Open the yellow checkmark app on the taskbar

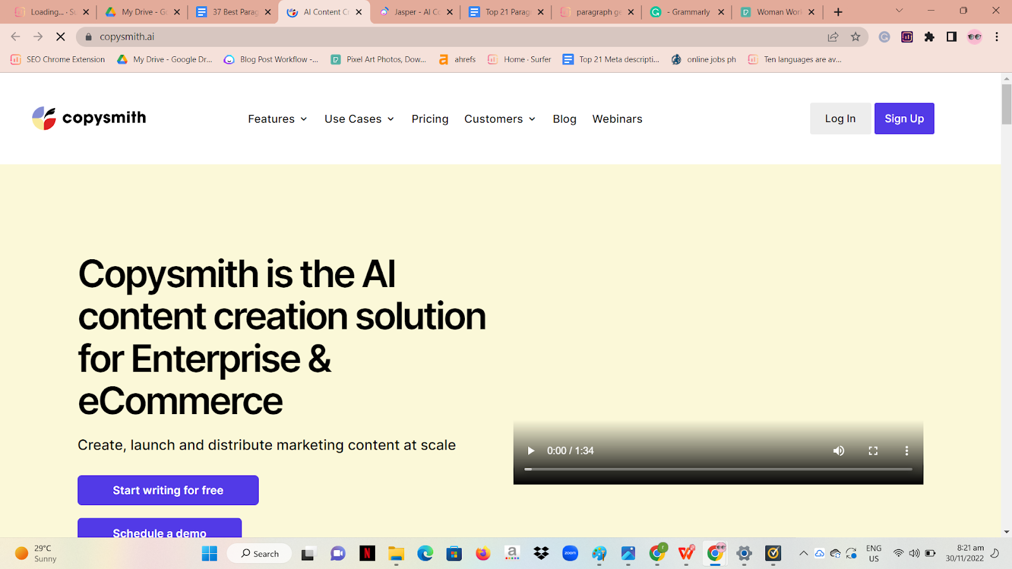pos(773,554)
